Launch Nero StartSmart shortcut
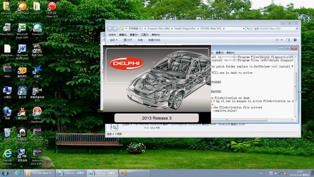314x177 pixels. [x=37, y=115]
